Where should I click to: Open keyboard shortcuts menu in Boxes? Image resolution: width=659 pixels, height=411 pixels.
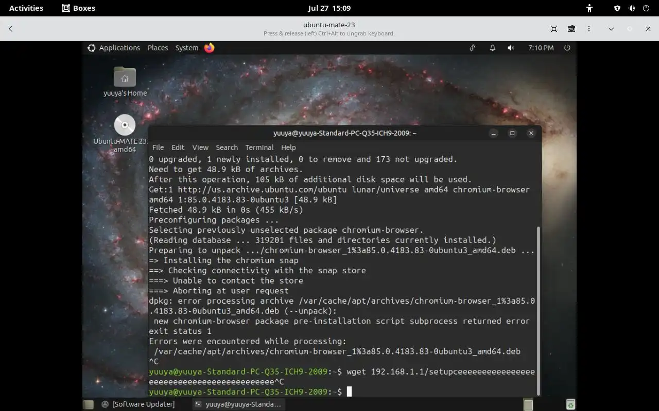(x=571, y=29)
